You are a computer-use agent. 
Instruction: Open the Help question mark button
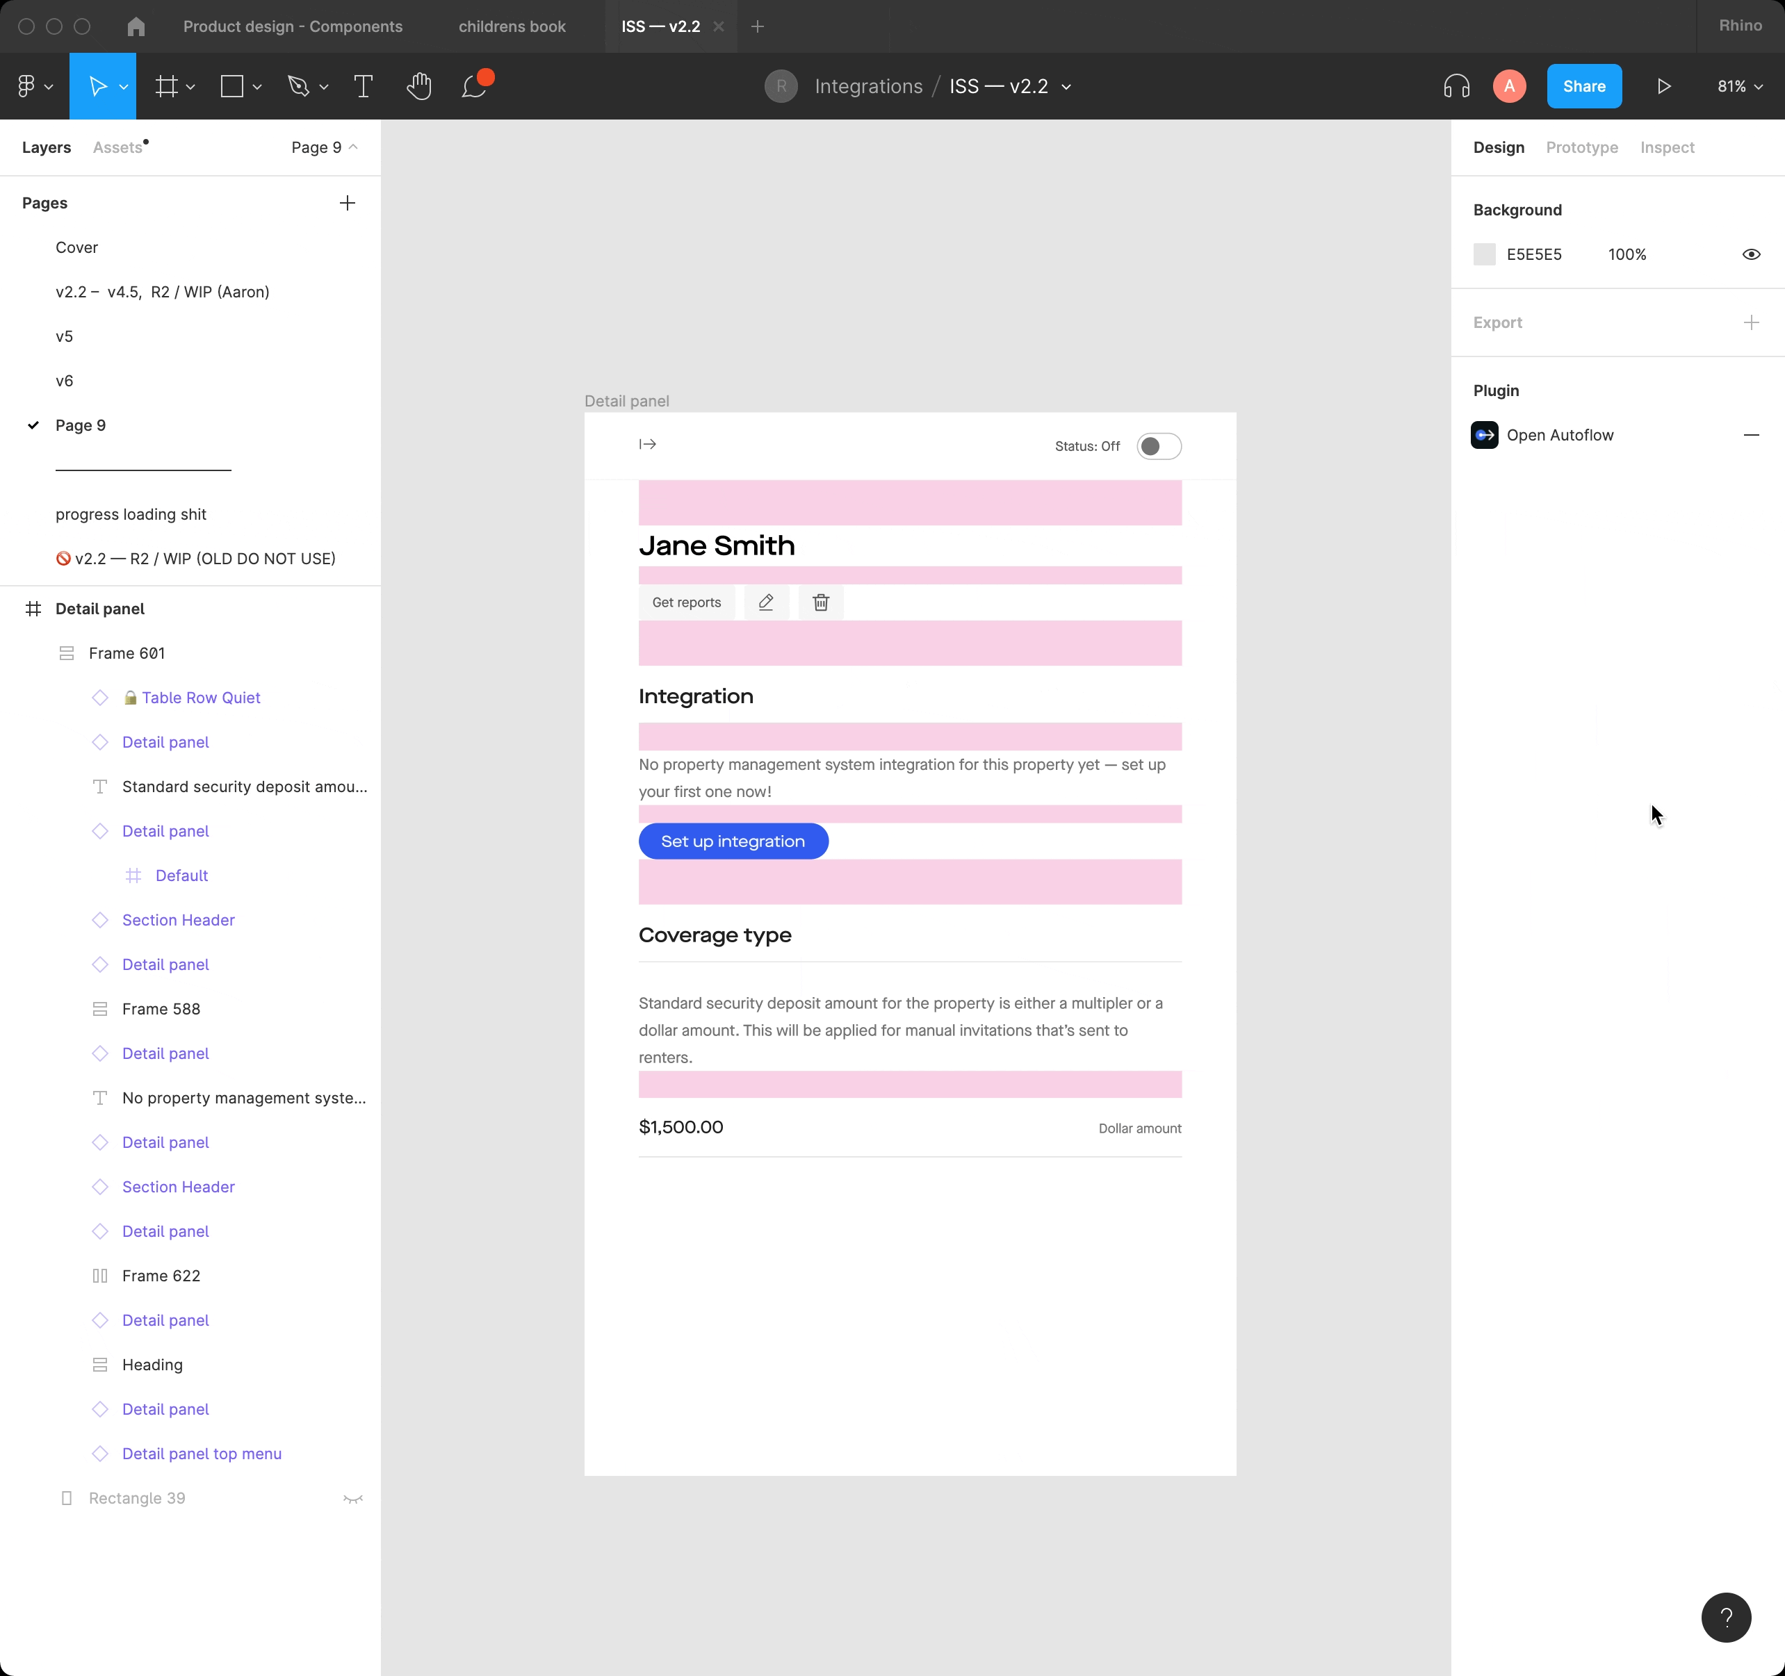tap(1727, 1617)
